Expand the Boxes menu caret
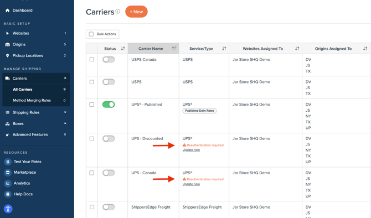Screen dimensions: 371x218 point(65,123)
